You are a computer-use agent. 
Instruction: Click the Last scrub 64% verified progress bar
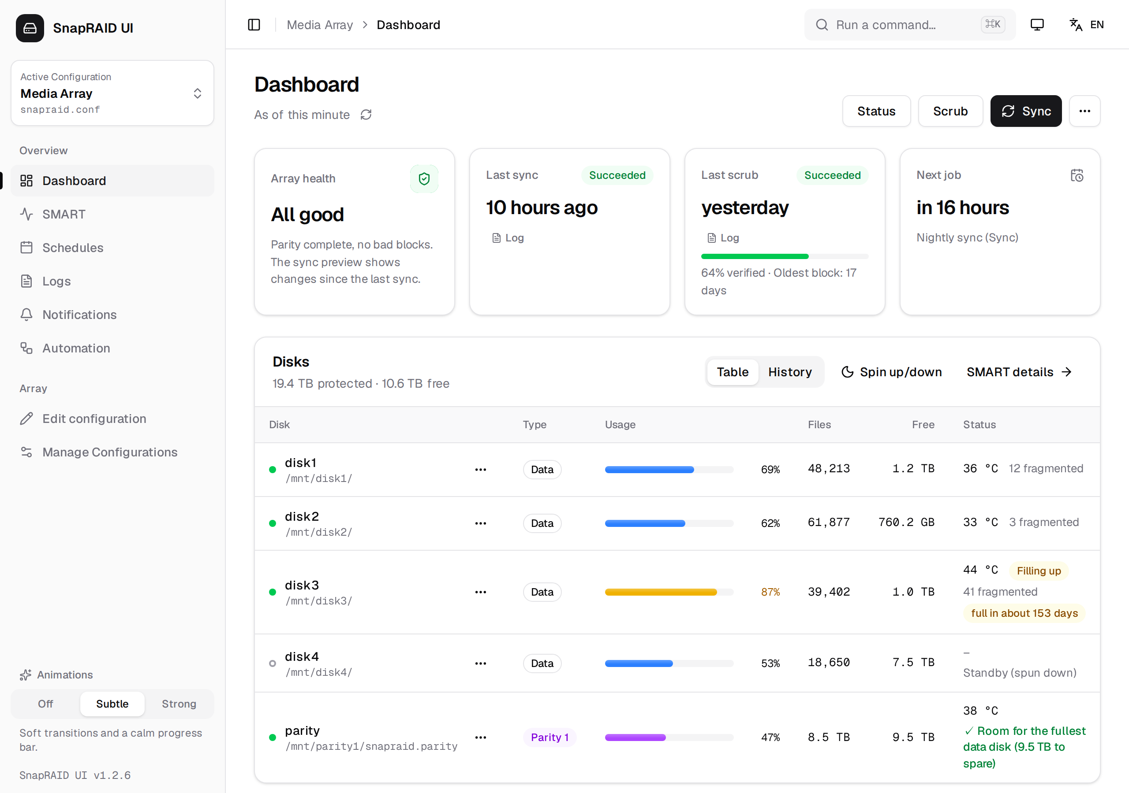coord(785,256)
